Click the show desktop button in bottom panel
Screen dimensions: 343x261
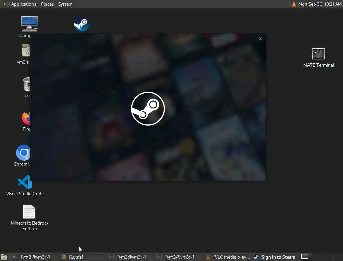click(x=4, y=257)
